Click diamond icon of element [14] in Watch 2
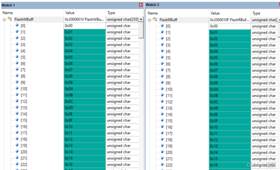Image resolution: width=280 pixels, height=170 pixels. (x=162, y=114)
